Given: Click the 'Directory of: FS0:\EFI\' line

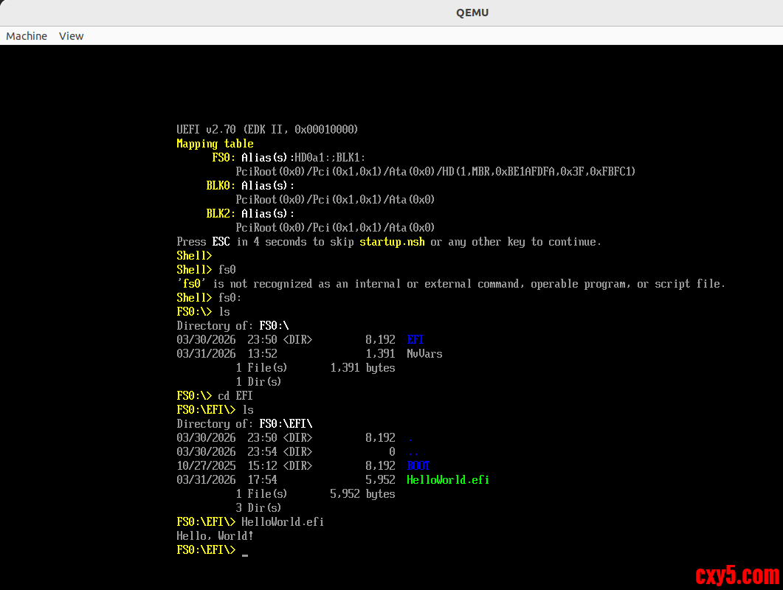Looking at the screenshot, I should pyautogui.click(x=244, y=424).
